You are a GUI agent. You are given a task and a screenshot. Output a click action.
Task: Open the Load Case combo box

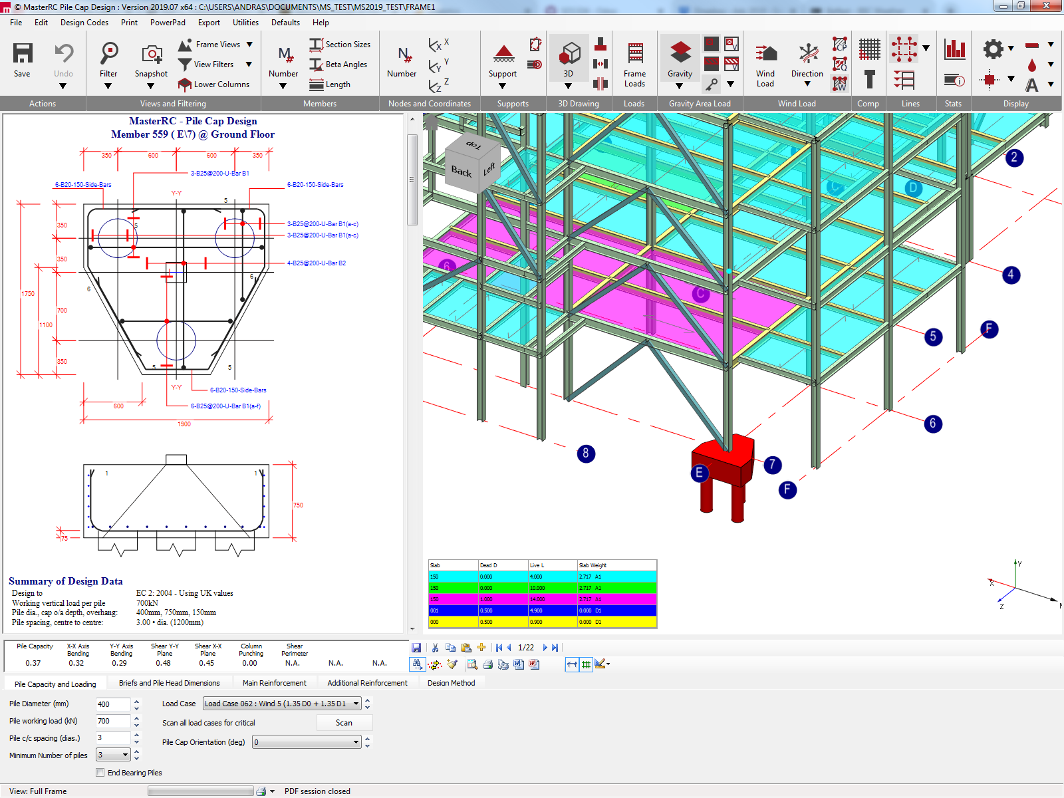[282, 704]
